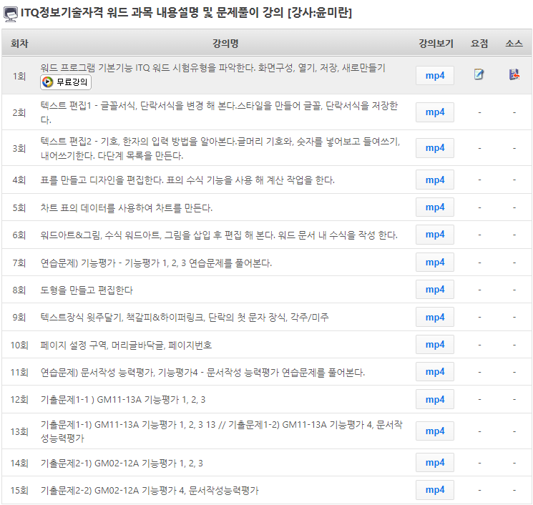
Task: Click the 요점 column header
Action: tap(479, 44)
